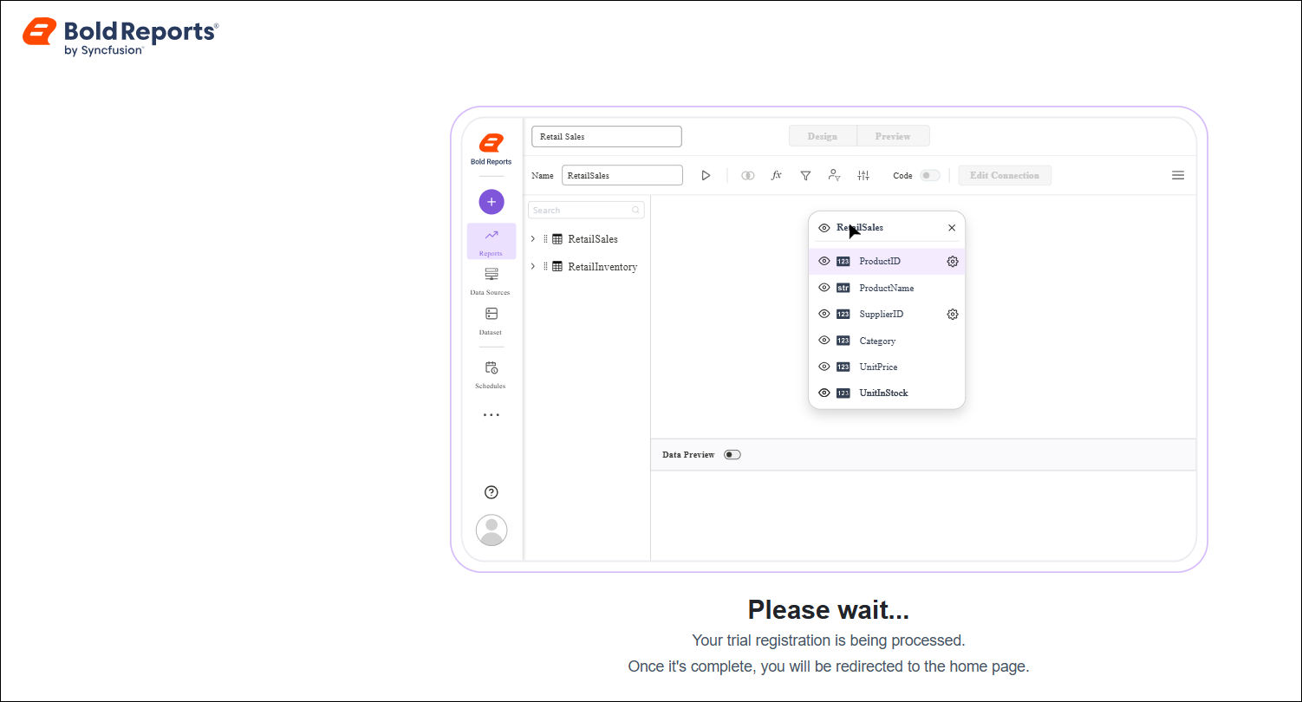The image size is (1302, 702).
Task: Open the fx expression icon
Action: click(777, 175)
